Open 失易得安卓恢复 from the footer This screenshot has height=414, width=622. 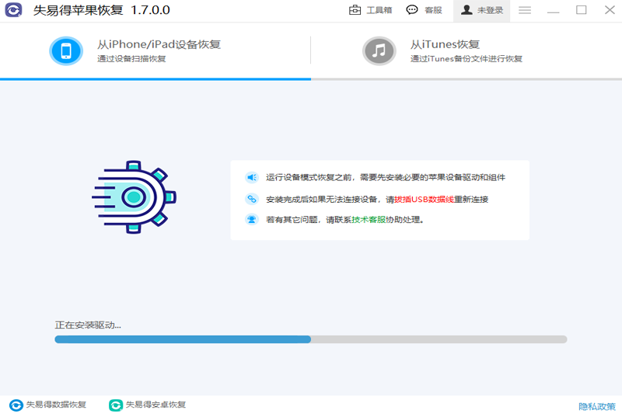(x=148, y=405)
